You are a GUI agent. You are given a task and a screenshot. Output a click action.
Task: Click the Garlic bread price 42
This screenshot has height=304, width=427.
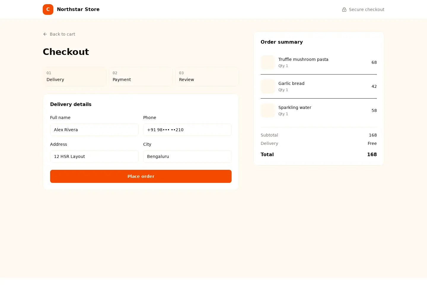374,86
